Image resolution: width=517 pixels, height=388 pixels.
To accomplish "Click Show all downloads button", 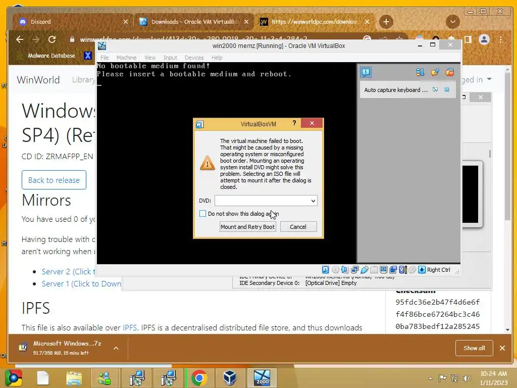I will coord(474,348).
